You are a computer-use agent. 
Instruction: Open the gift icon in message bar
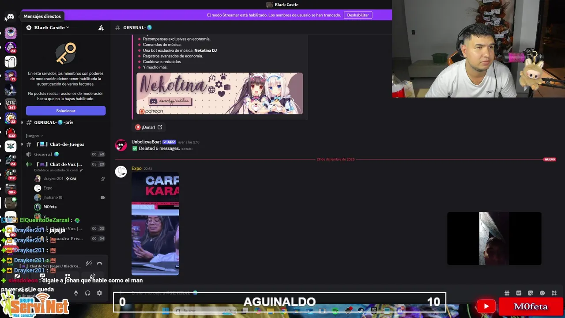507,293
